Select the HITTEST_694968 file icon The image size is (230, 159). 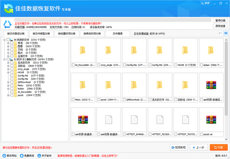[x=134, y=119]
